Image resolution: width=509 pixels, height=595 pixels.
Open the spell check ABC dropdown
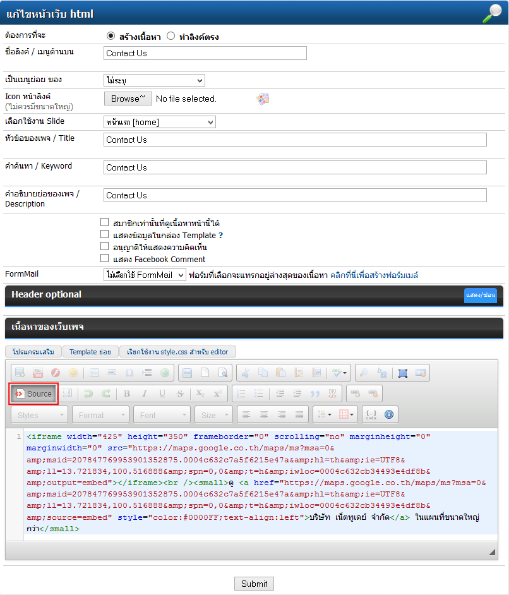(x=339, y=373)
